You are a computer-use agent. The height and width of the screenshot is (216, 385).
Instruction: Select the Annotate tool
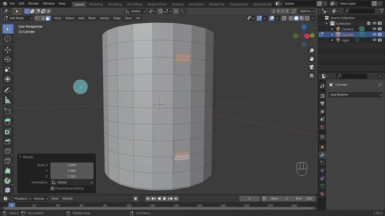[x=8, y=91]
